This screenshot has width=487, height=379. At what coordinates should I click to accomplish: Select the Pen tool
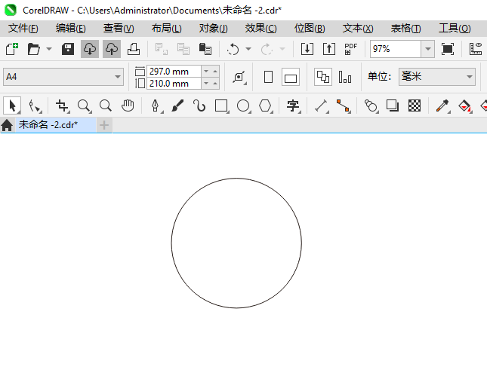(156, 105)
